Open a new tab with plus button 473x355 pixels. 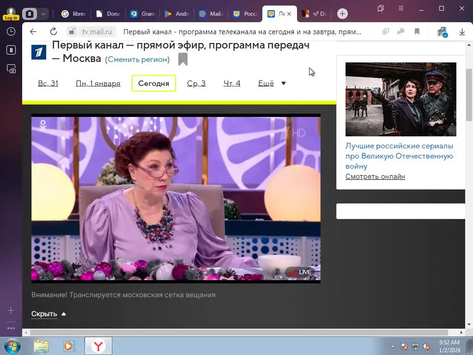point(342,13)
